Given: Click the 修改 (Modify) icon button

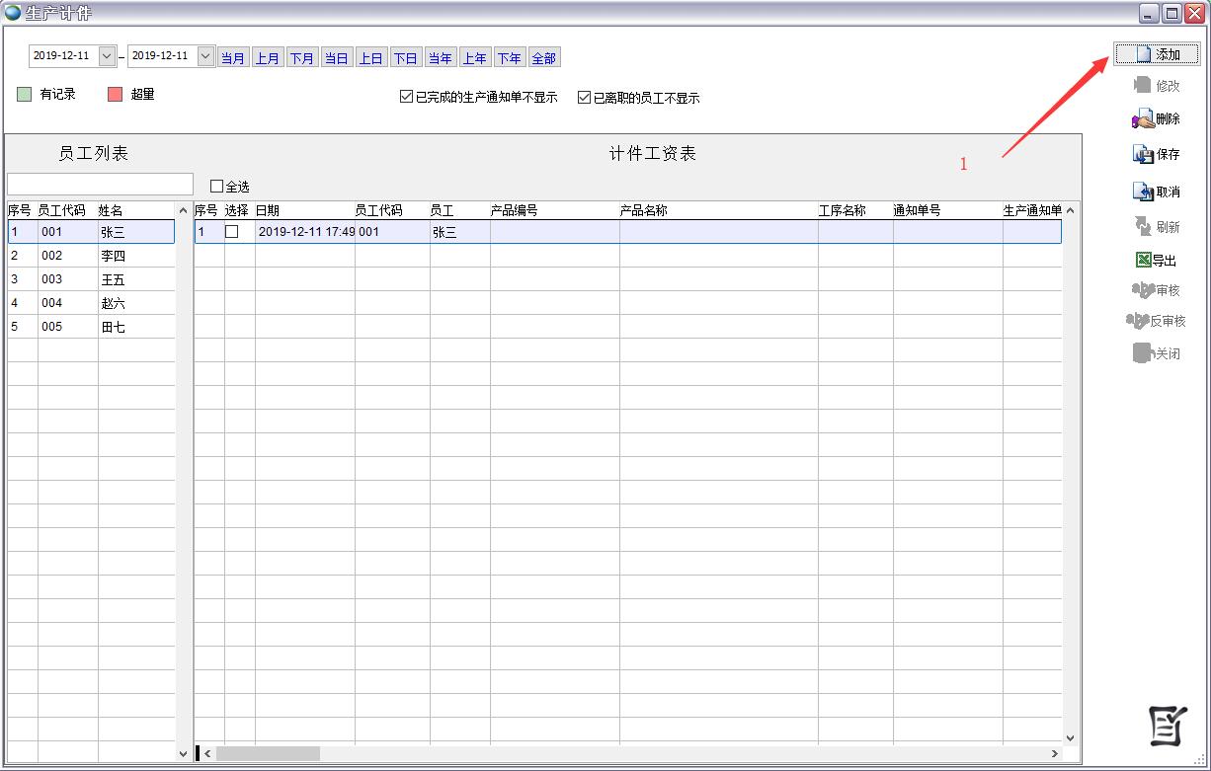Looking at the screenshot, I should point(1143,86).
